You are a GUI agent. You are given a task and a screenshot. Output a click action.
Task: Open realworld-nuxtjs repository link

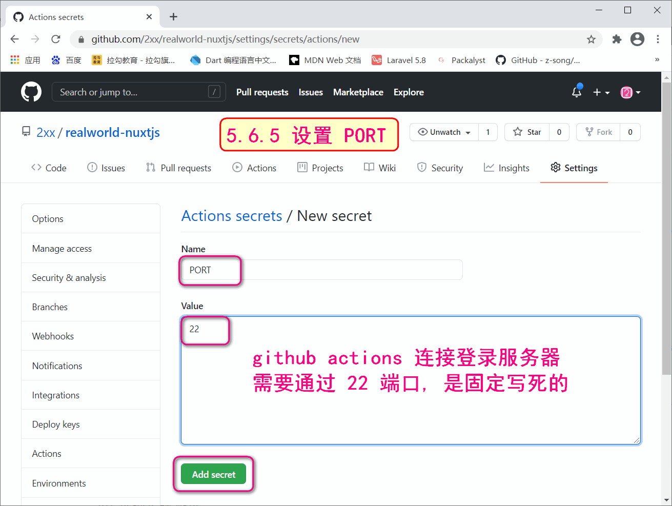[x=113, y=133]
